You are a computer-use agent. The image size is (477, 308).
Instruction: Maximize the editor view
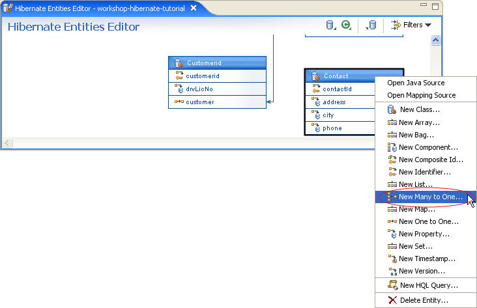435,7
